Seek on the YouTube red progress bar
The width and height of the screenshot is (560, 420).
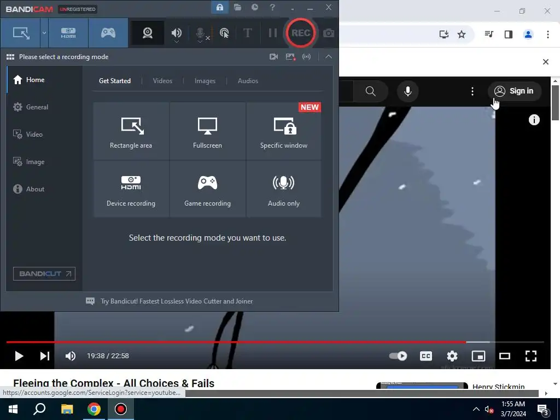pyautogui.click(x=275, y=342)
